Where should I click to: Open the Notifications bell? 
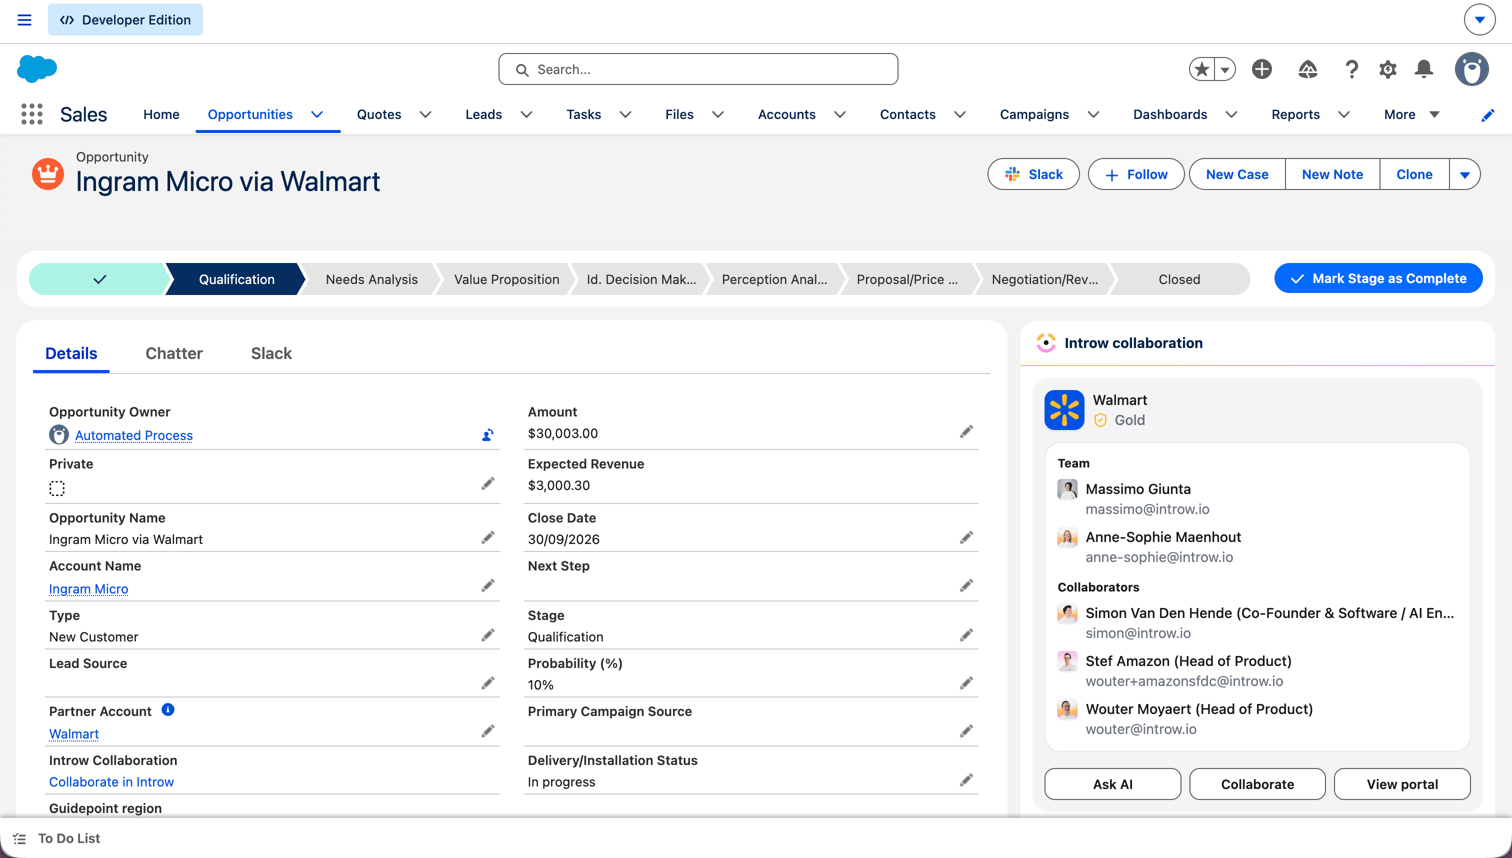click(1424, 69)
